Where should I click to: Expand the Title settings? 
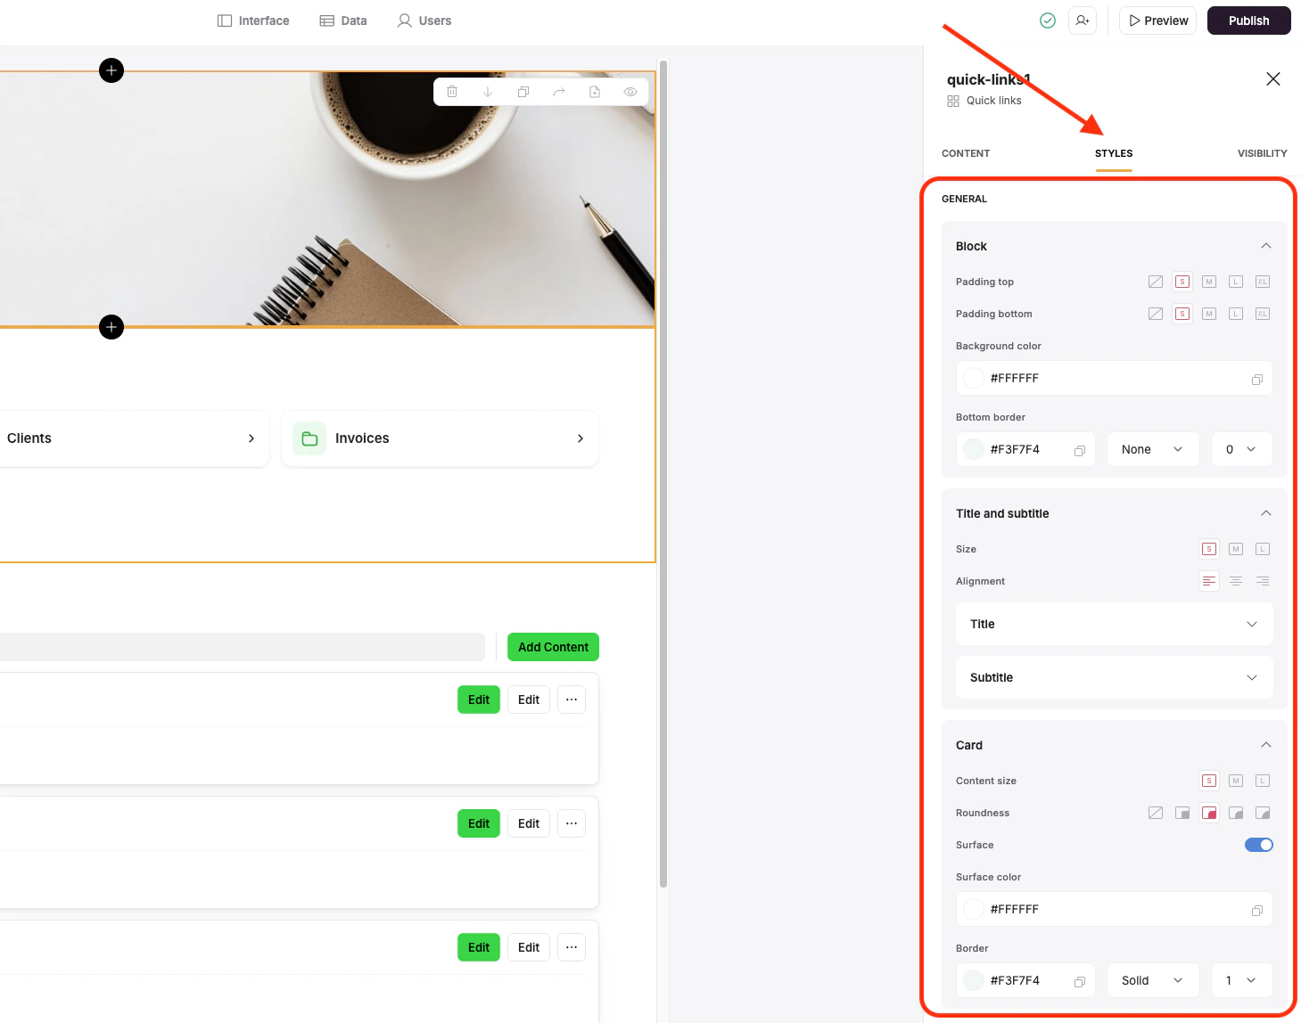(x=1115, y=624)
